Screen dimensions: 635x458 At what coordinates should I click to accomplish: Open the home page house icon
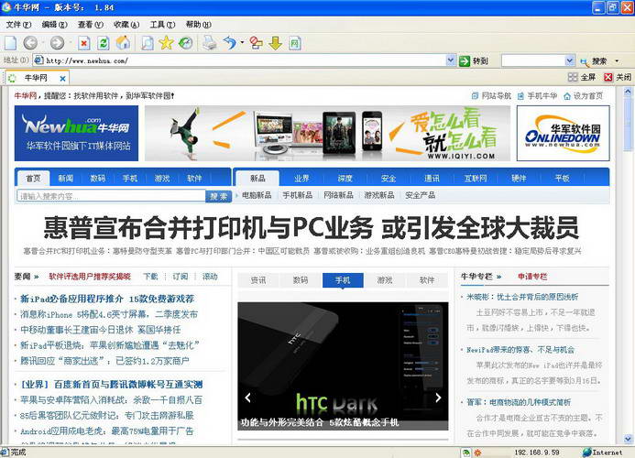coord(123,43)
